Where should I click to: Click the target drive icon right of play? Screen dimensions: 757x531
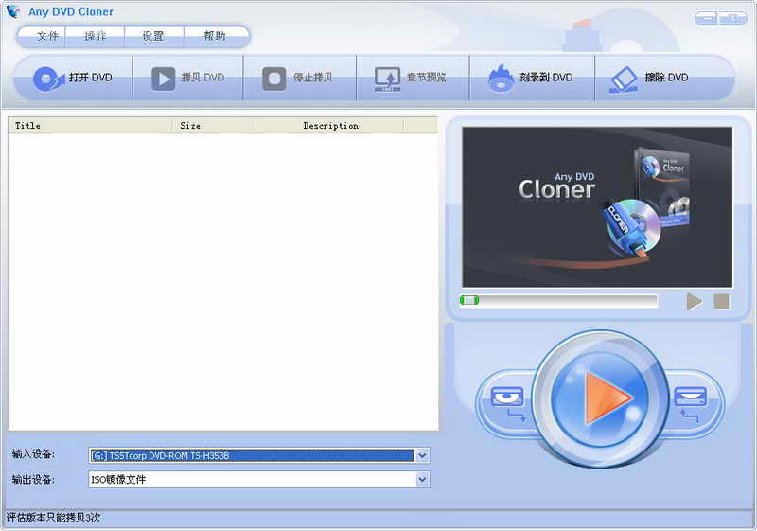[691, 397]
